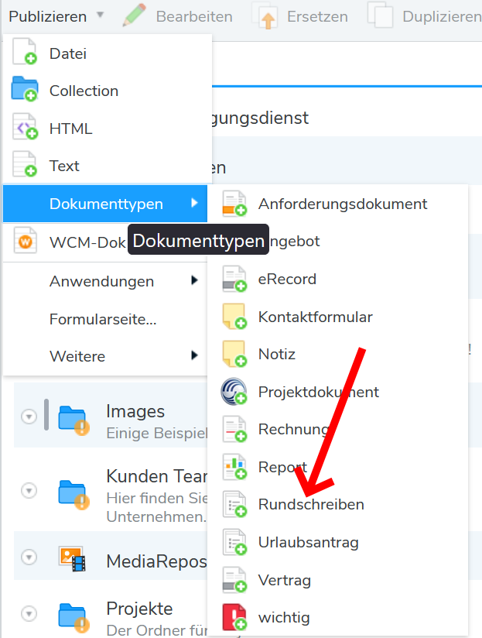
Task: Click the Rechnung document icon
Action: (x=234, y=429)
